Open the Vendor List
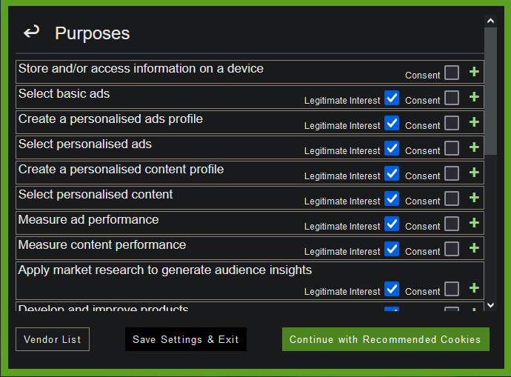The height and width of the screenshot is (377, 511). tap(53, 339)
